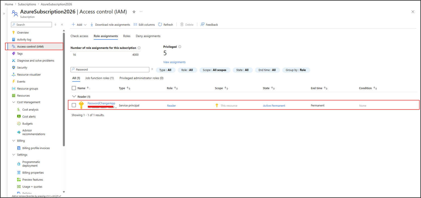The image size is (421, 198).
Task: Click the Preview features icon
Action: [19, 180]
